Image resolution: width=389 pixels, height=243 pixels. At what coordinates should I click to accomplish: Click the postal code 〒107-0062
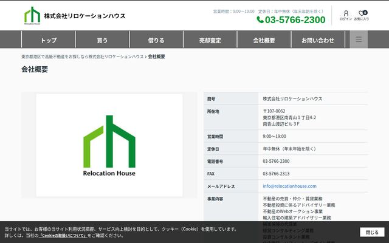pyautogui.click(x=274, y=111)
